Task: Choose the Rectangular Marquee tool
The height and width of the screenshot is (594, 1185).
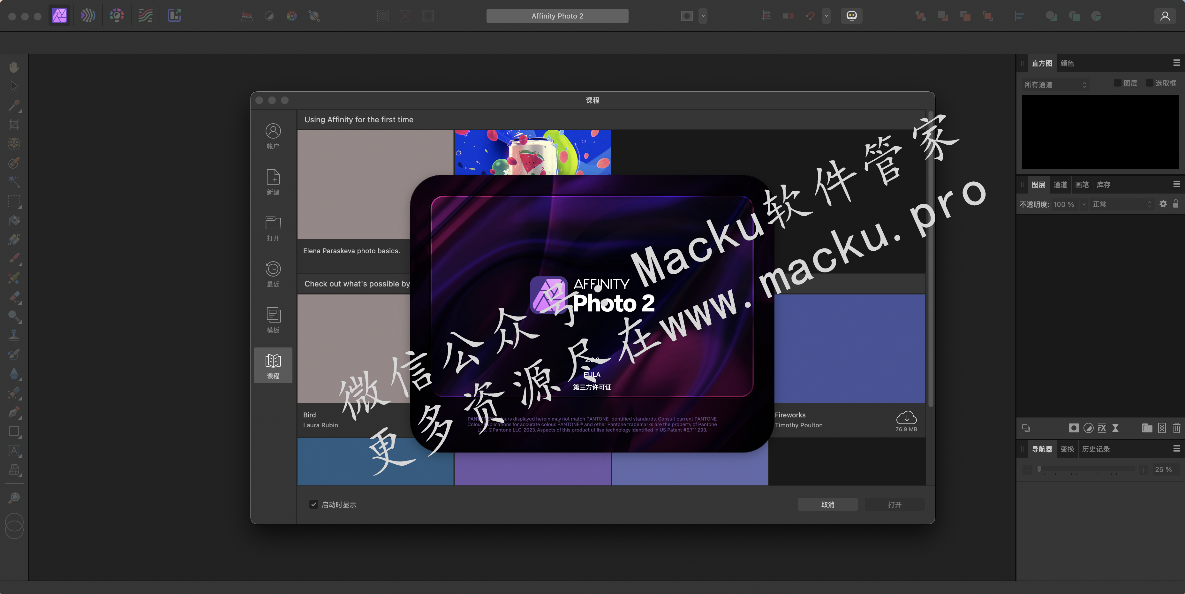Action: pos(14,201)
